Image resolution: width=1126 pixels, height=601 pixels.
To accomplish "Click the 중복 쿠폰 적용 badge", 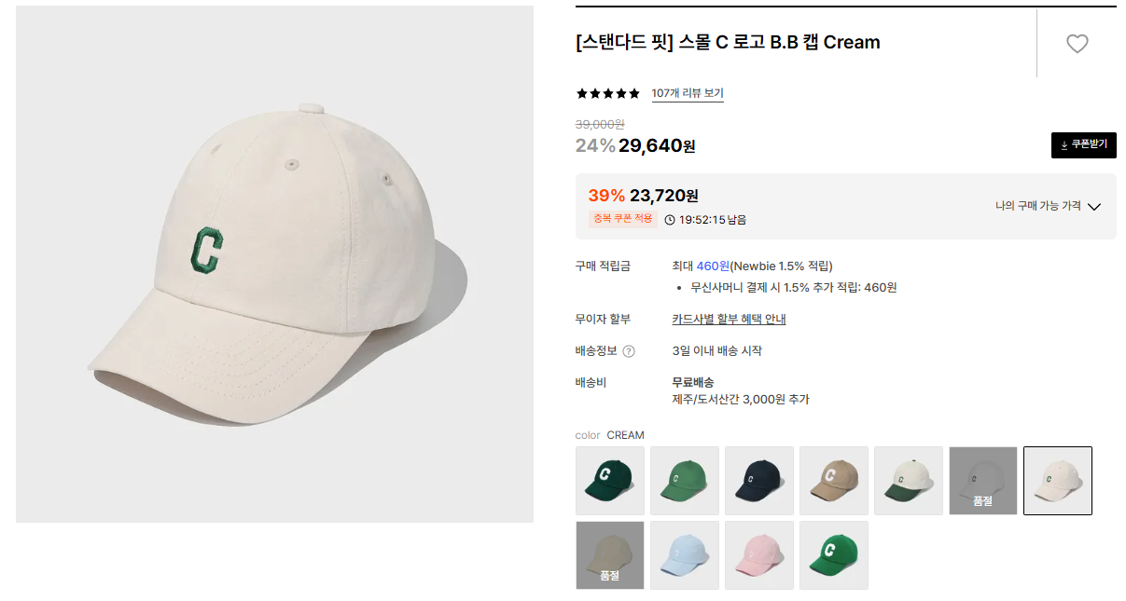I will (x=623, y=219).
